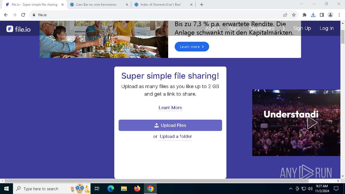Close the Index of /torrents tab
Viewport: 345px width, 194px height.
(191, 5)
